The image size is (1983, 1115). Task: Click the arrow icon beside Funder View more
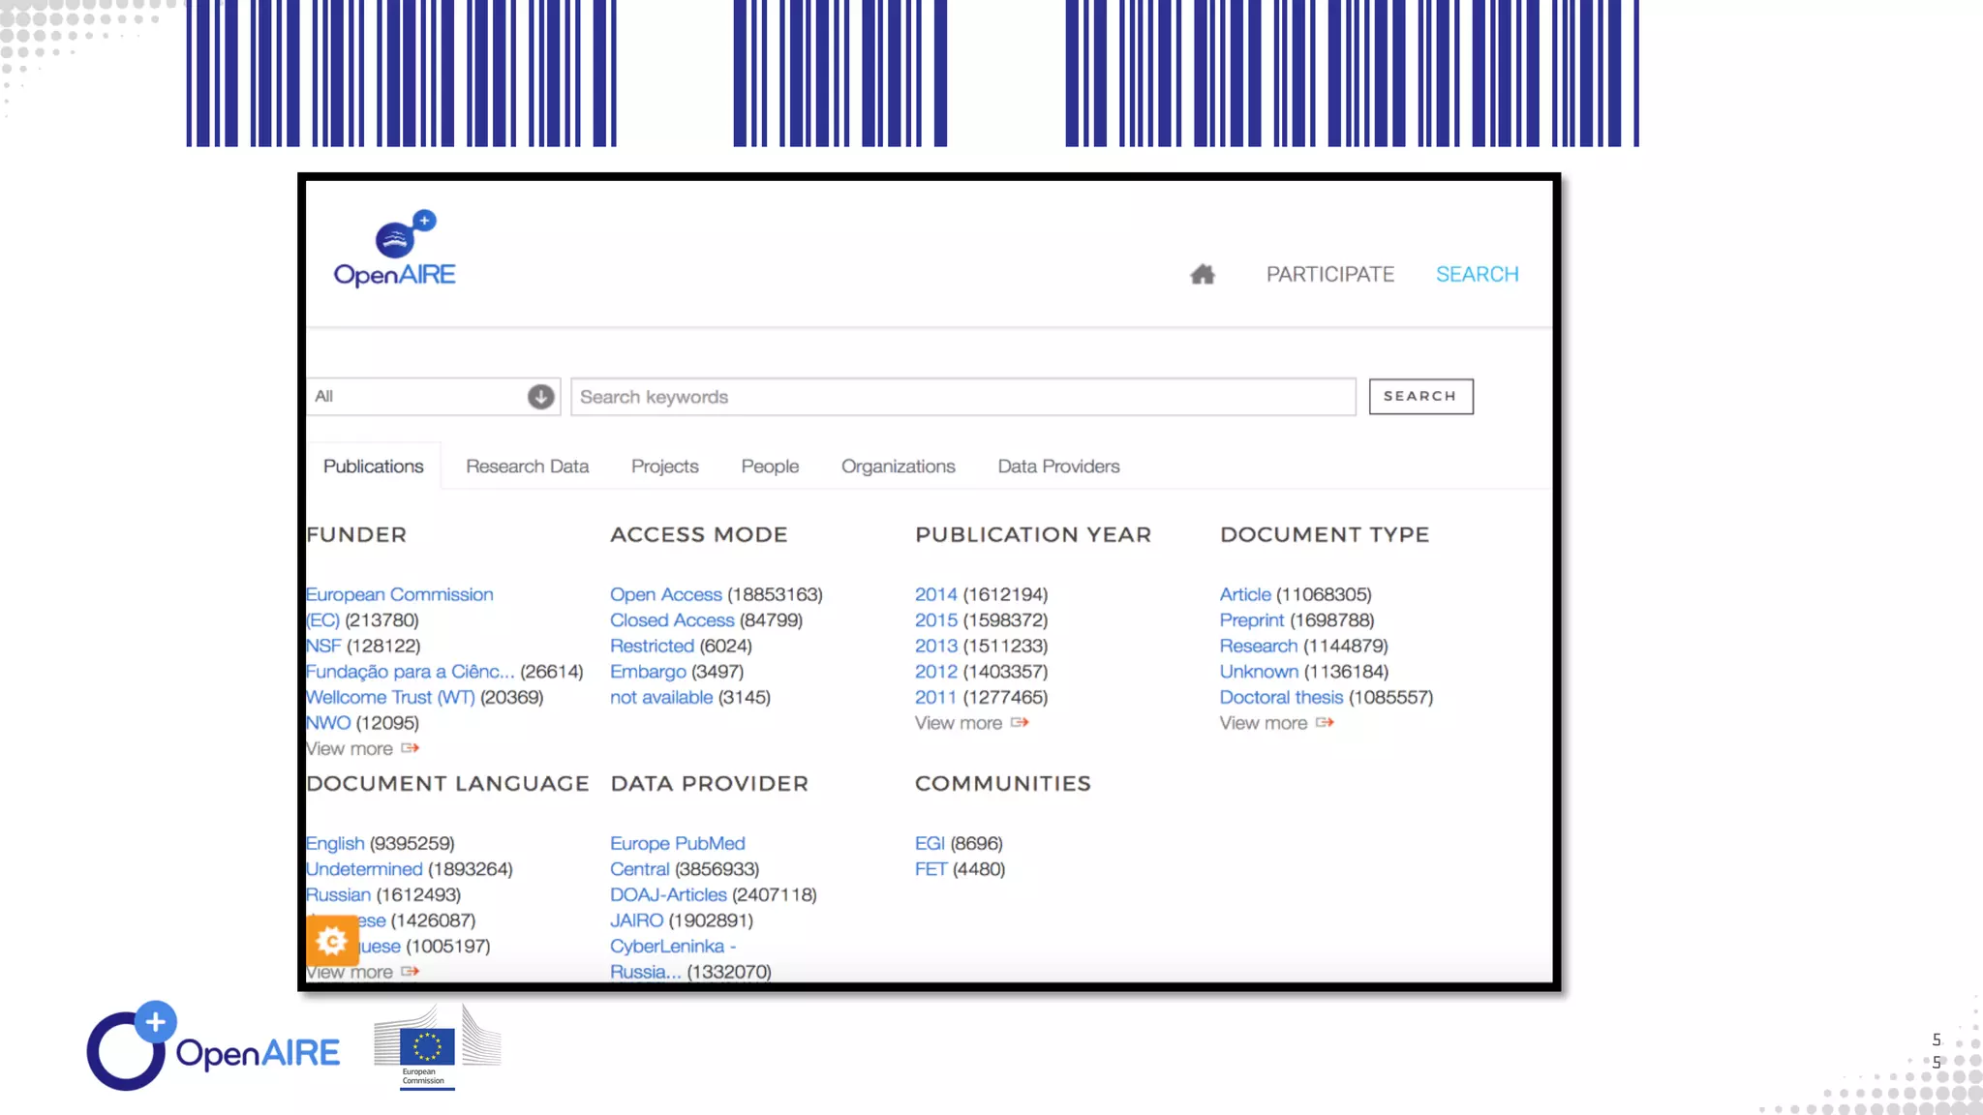[x=411, y=748]
